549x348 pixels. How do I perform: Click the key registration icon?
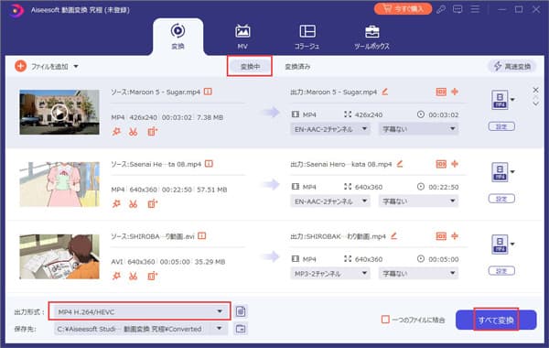pos(441,9)
